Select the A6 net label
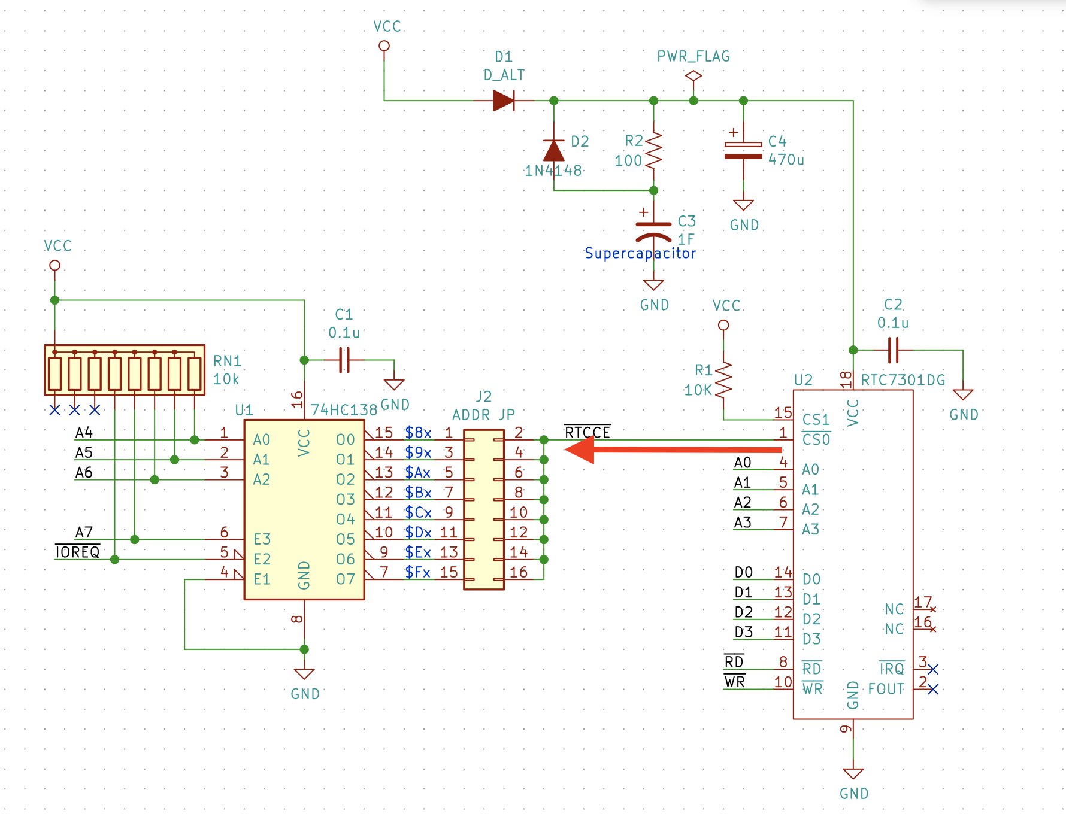Viewport: 1066px width, 820px height. pos(84,472)
